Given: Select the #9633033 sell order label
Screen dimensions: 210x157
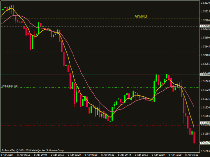Looking at the screenshot, I should 10,86.
